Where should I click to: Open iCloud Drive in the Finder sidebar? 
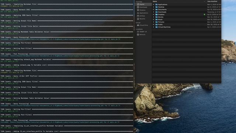coord(142,25)
